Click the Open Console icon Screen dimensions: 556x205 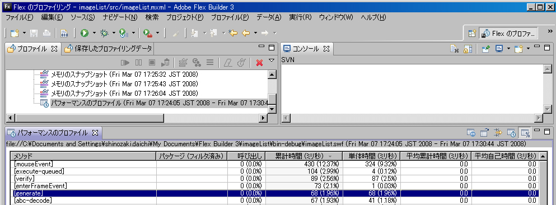coord(519,49)
